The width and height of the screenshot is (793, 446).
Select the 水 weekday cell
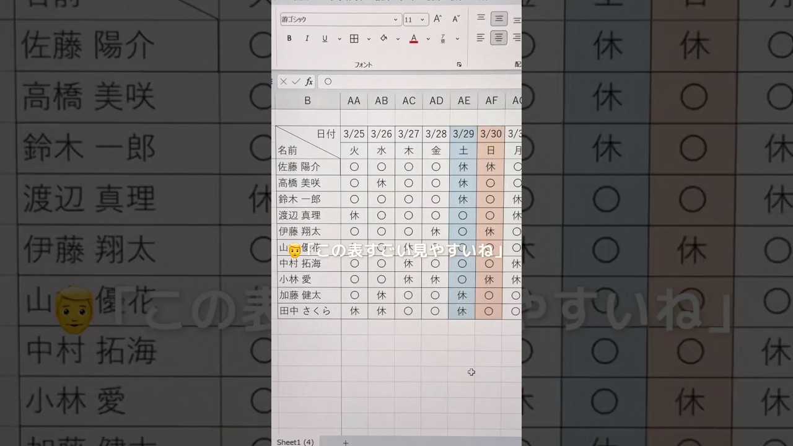[x=382, y=151]
